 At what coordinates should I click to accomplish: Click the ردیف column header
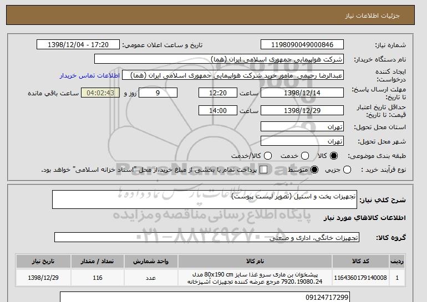(x=397, y=261)
